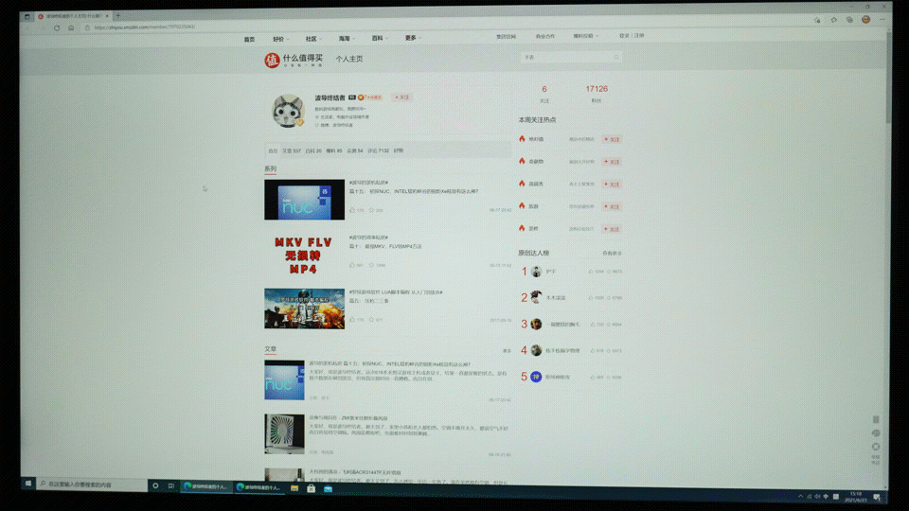Click the 什么值得买 red logo icon

[272, 60]
